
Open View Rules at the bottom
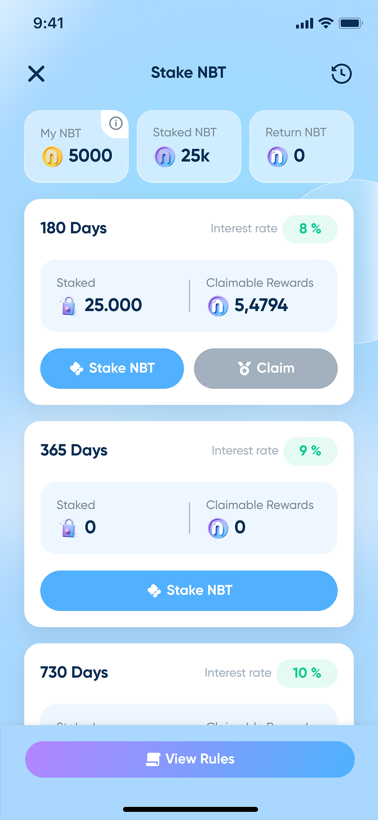(190, 759)
